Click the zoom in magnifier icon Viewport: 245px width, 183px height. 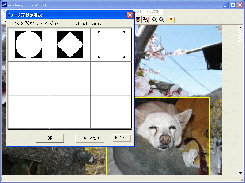(155, 20)
